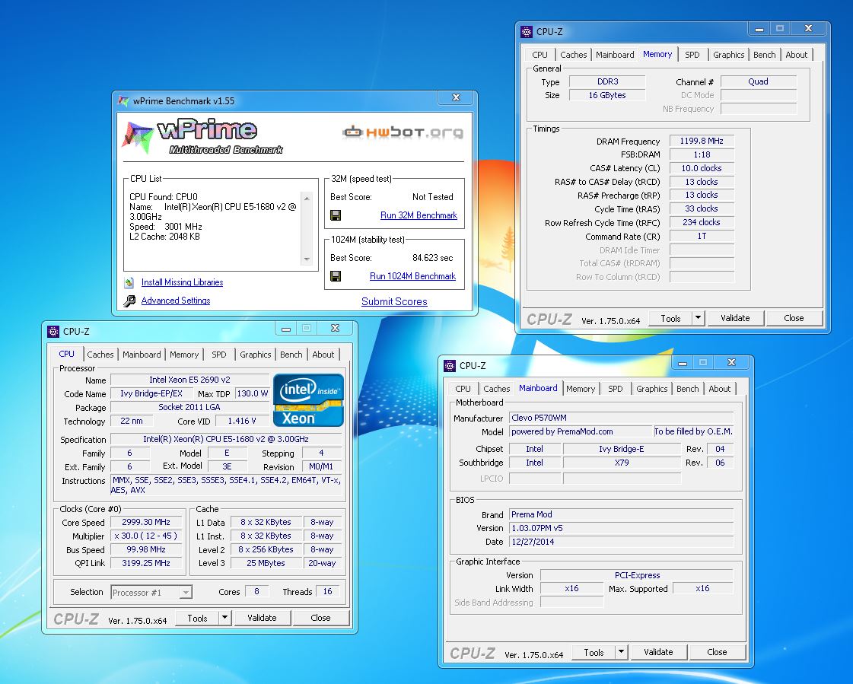Image resolution: width=853 pixels, height=684 pixels.
Task: Close the wPrime Benchmark window
Action: pyautogui.click(x=457, y=98)
